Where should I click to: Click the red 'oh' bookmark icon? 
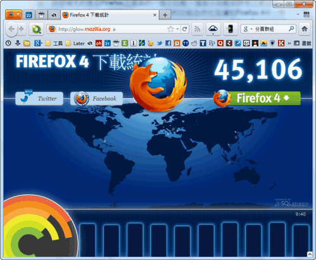99,43
